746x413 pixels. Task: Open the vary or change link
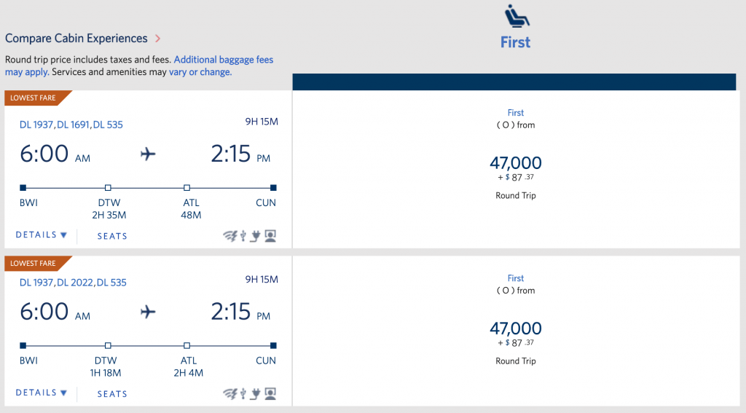point(200,72)
